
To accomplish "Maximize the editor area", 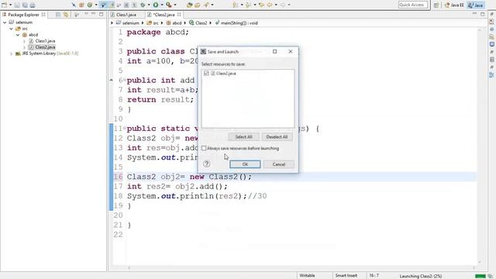I will click(482, 14).
